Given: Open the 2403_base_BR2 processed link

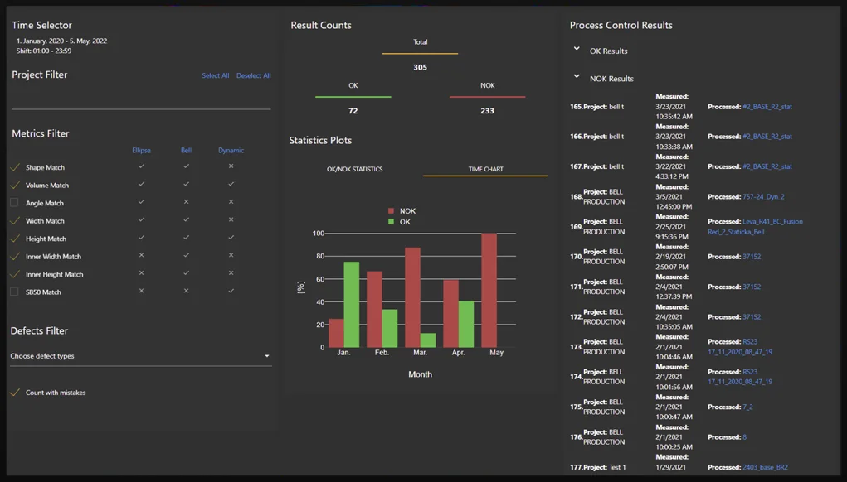Looking at the screenshot, I should [765, 467].
